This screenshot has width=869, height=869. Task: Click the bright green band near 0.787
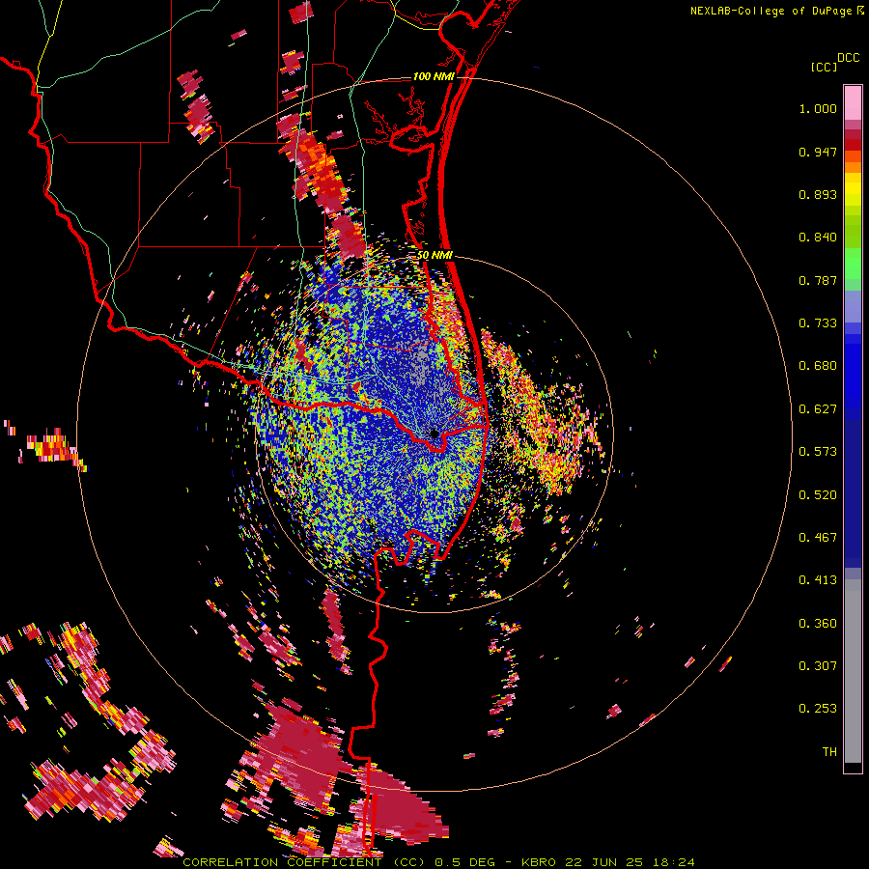pyautogui.click(x=853, y=264)
